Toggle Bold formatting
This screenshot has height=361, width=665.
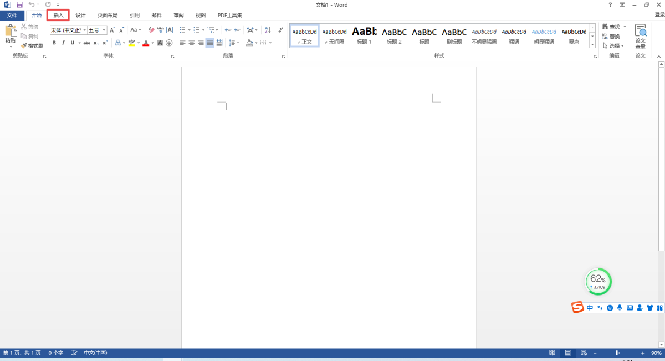click(x=54, y=43)
